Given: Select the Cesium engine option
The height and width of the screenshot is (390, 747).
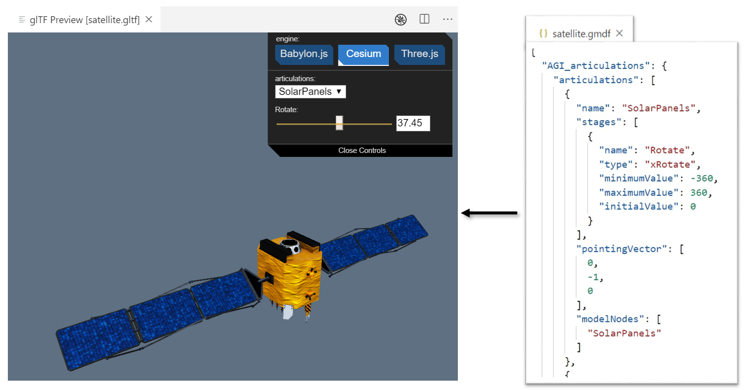Looking at the screenshot, I should (x=363, y=54).
